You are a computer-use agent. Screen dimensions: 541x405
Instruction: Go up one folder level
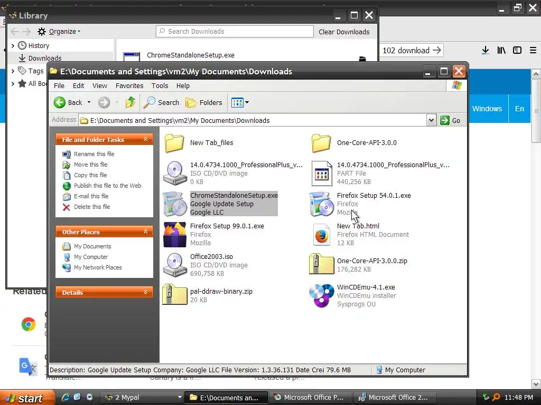point(130,103)
